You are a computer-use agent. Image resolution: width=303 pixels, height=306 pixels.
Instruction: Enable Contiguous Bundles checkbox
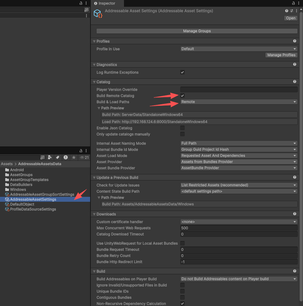coord(182,297)
